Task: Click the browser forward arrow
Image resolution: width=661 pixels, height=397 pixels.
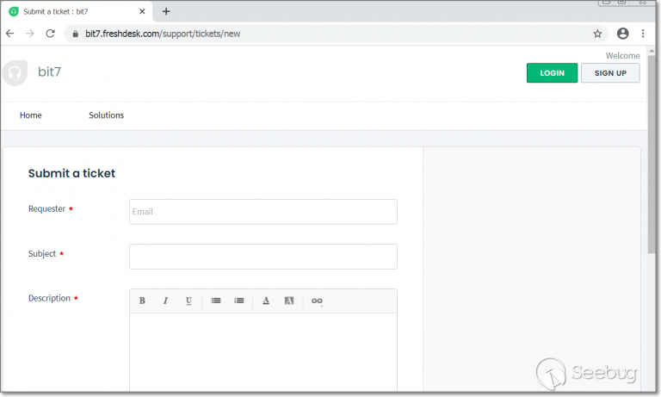Action: (x=30, y=34)
